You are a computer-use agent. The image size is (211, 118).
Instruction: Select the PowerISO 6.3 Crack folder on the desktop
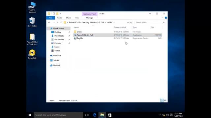32,39
